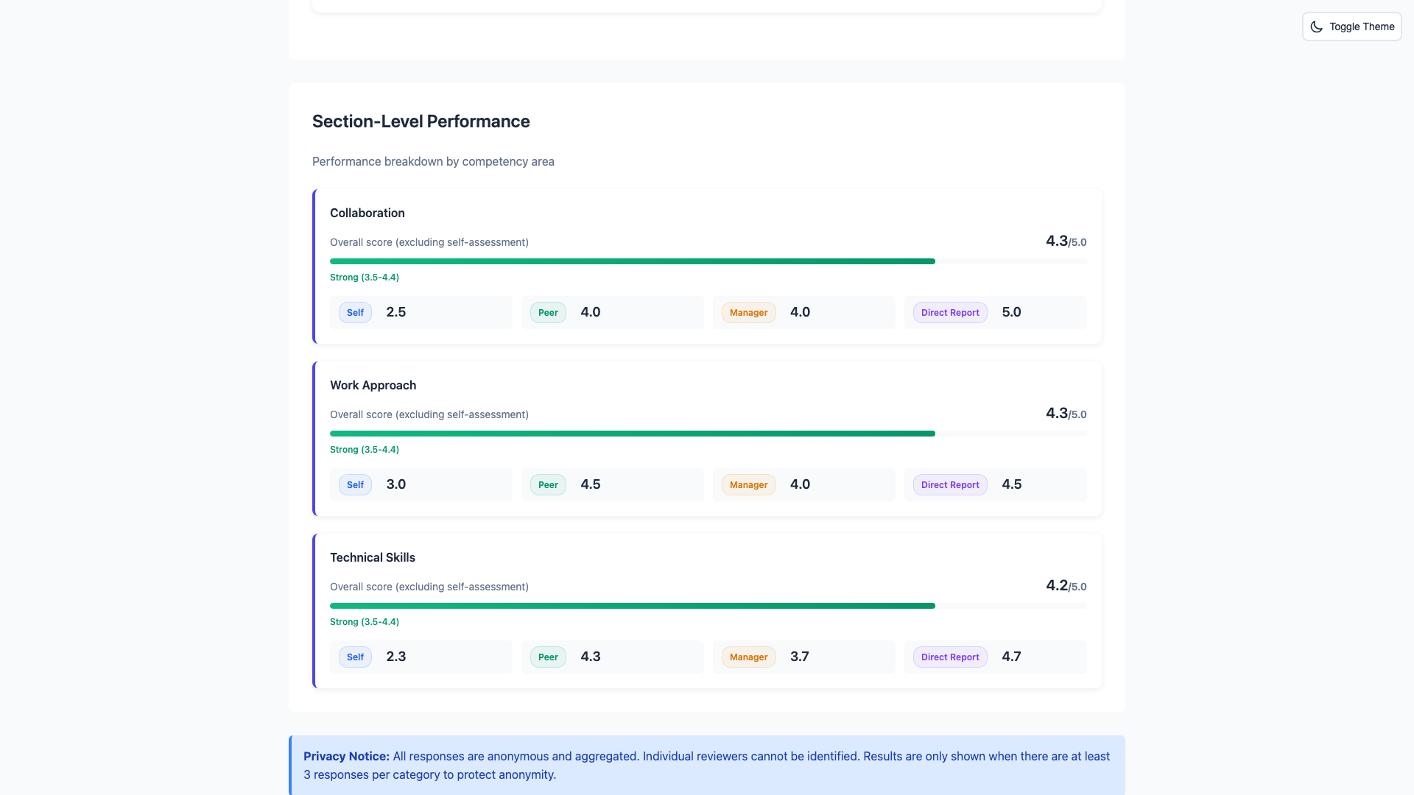This screenshot has height=795, width=1414.
Task: Select the Self badge under Technical Skills
Action: (x=354, y=657)
